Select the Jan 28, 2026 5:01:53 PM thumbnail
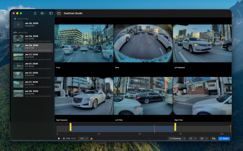 (18, 39)
